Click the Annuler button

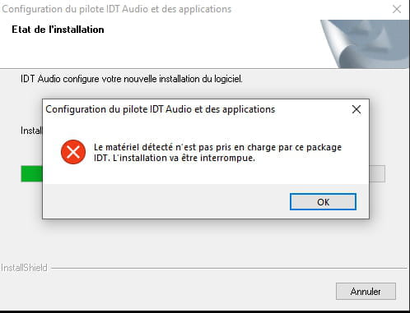tap(366, 292)
